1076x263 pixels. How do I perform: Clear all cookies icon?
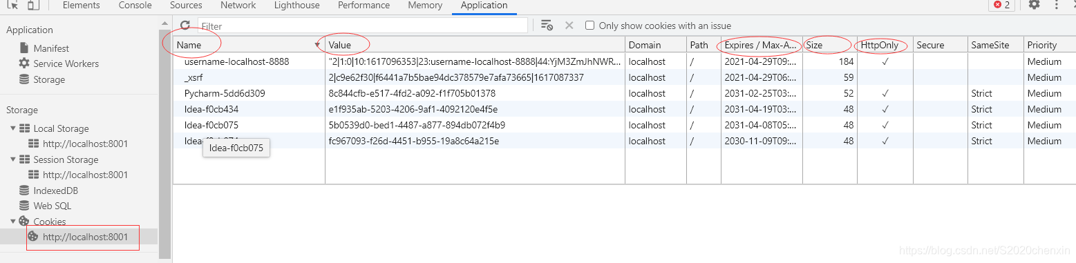547,26
